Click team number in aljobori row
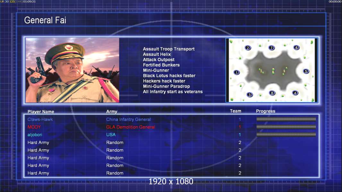 point(240,135)
